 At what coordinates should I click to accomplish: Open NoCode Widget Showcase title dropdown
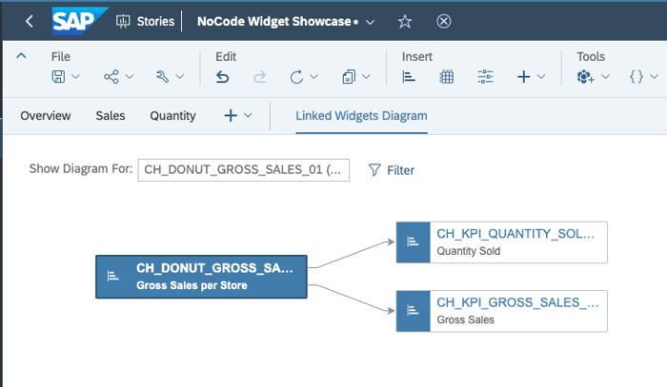(x=371, y=22)
